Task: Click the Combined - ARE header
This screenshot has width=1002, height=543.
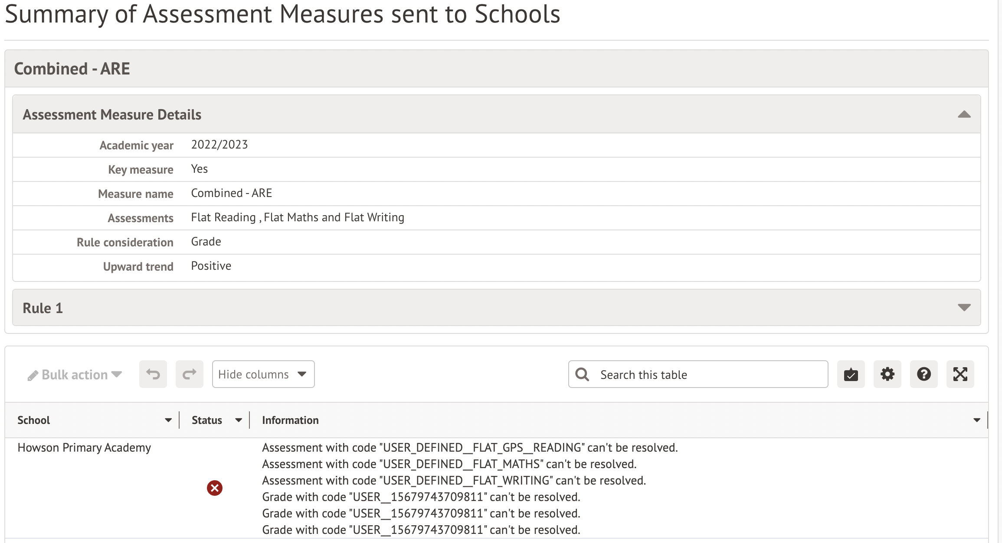Action: tap(72, 68)
